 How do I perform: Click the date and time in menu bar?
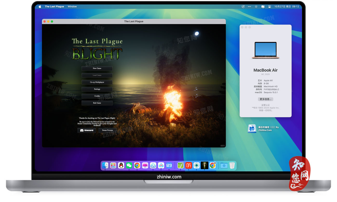click(286, 6)
